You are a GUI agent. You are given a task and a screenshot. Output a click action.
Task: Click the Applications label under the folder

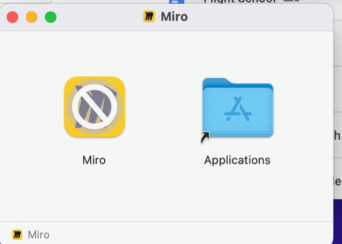tap(237, 161)
